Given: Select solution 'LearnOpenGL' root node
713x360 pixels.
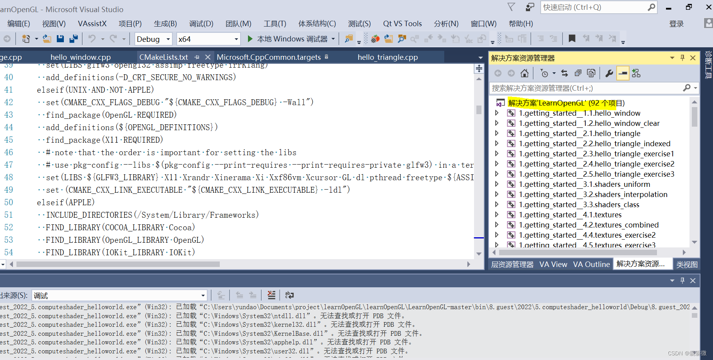Looking at the screenshot, I should pos(566,103).
